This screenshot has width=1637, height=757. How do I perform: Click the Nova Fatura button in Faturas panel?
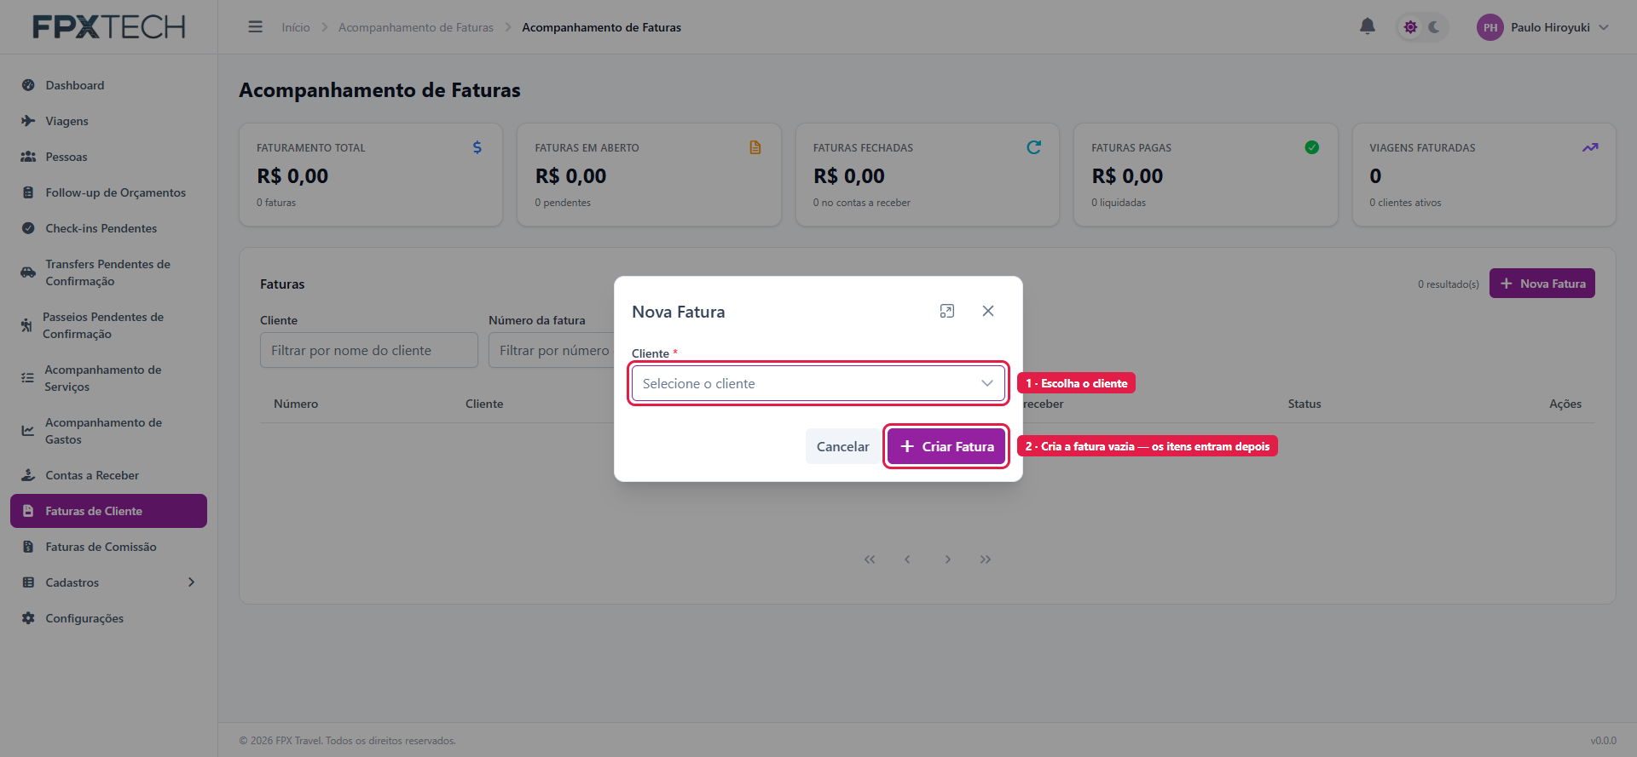coord(1542,284)
